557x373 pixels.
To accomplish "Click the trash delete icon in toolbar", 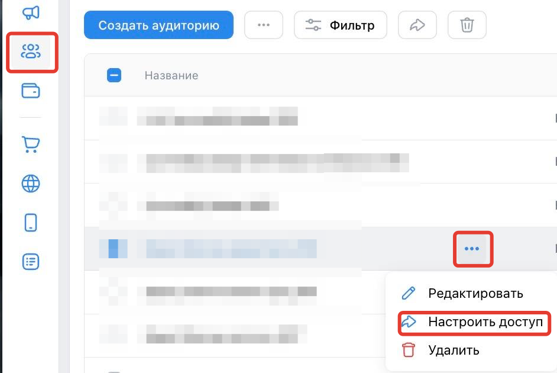I will click(x=467, y=25).
